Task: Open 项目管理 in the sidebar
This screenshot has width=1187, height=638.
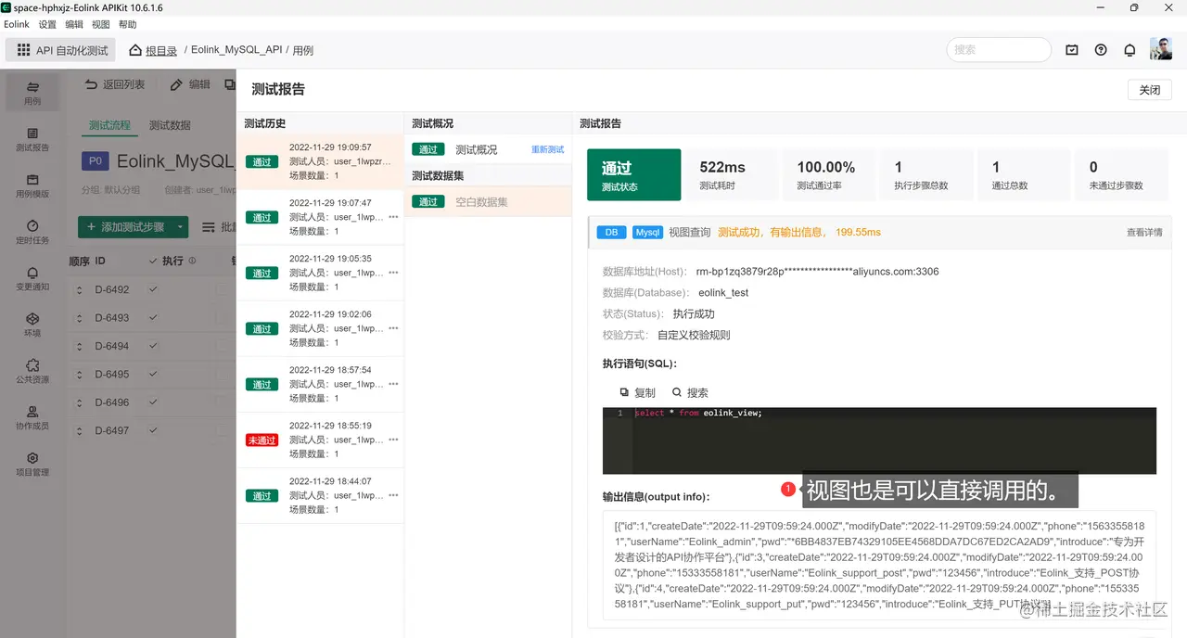Action: tap(32, 464)
